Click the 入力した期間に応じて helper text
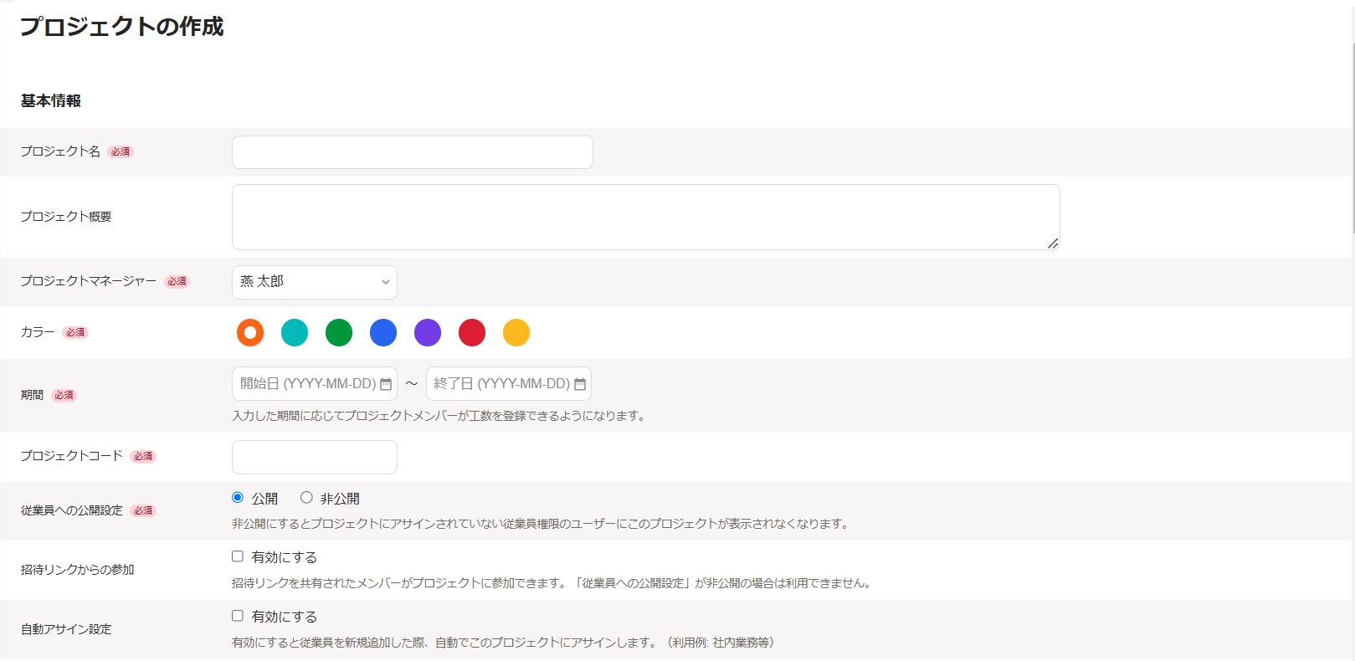The width and height of the screenshot is (1355, 661). tap(440, 416)
